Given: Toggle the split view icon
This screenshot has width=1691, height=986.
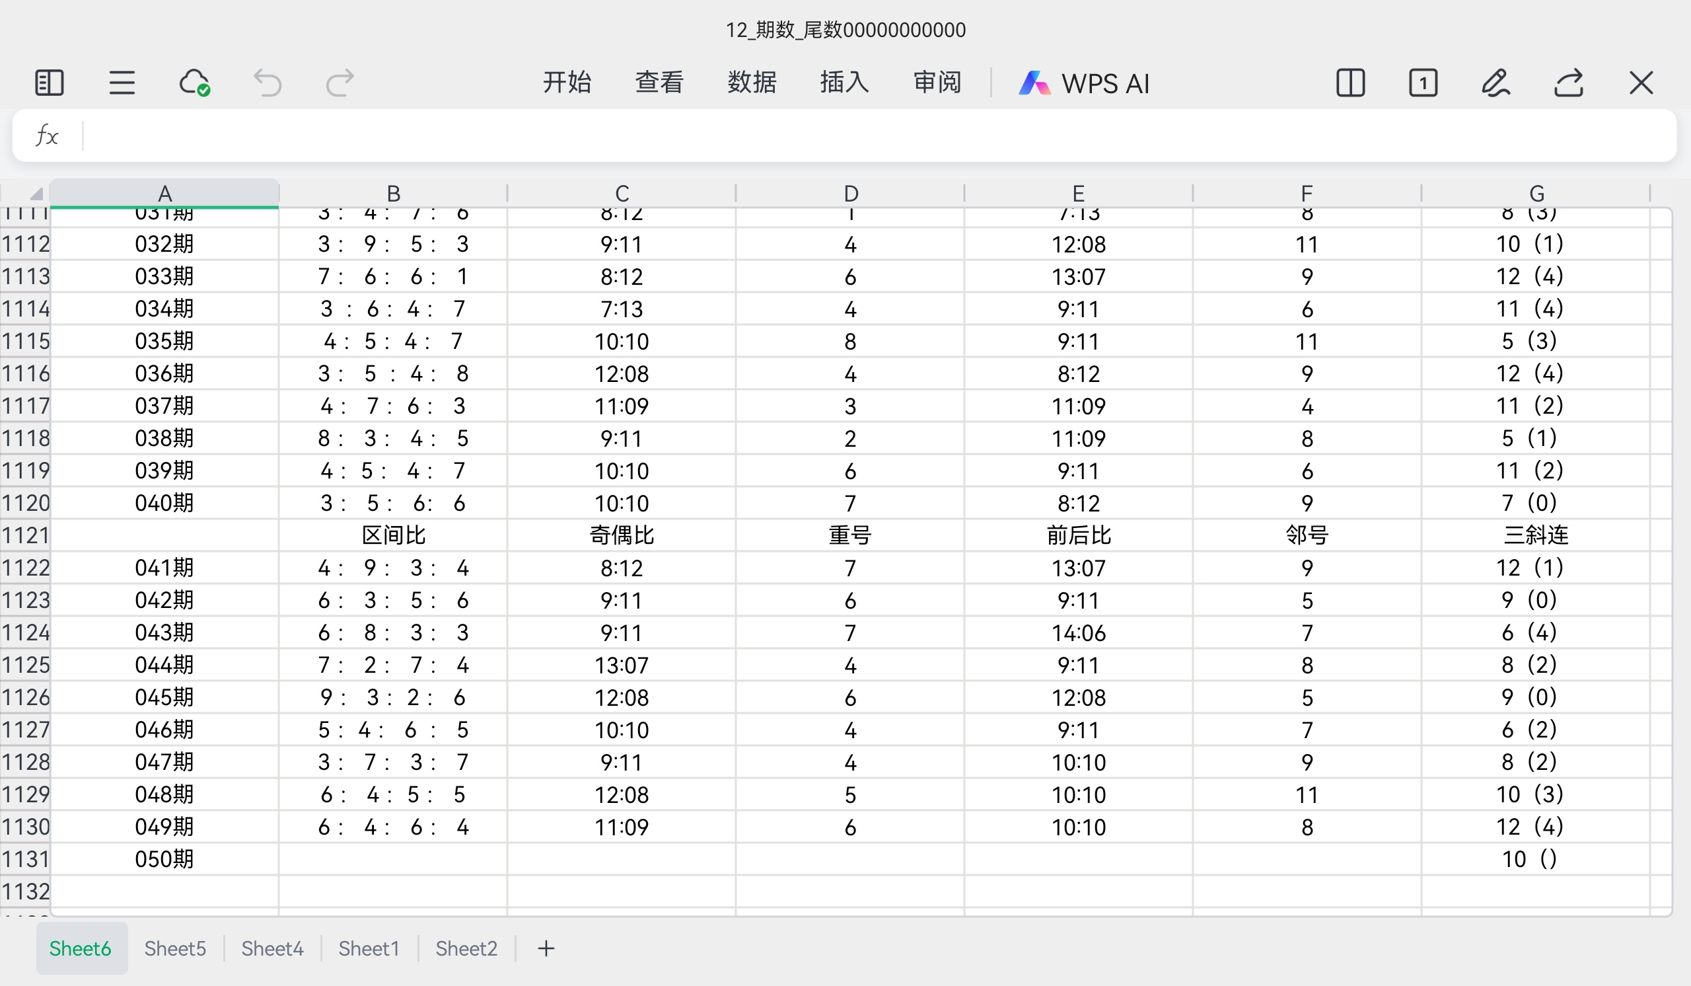Looking at the screenshot, I should click(1350, 83).
